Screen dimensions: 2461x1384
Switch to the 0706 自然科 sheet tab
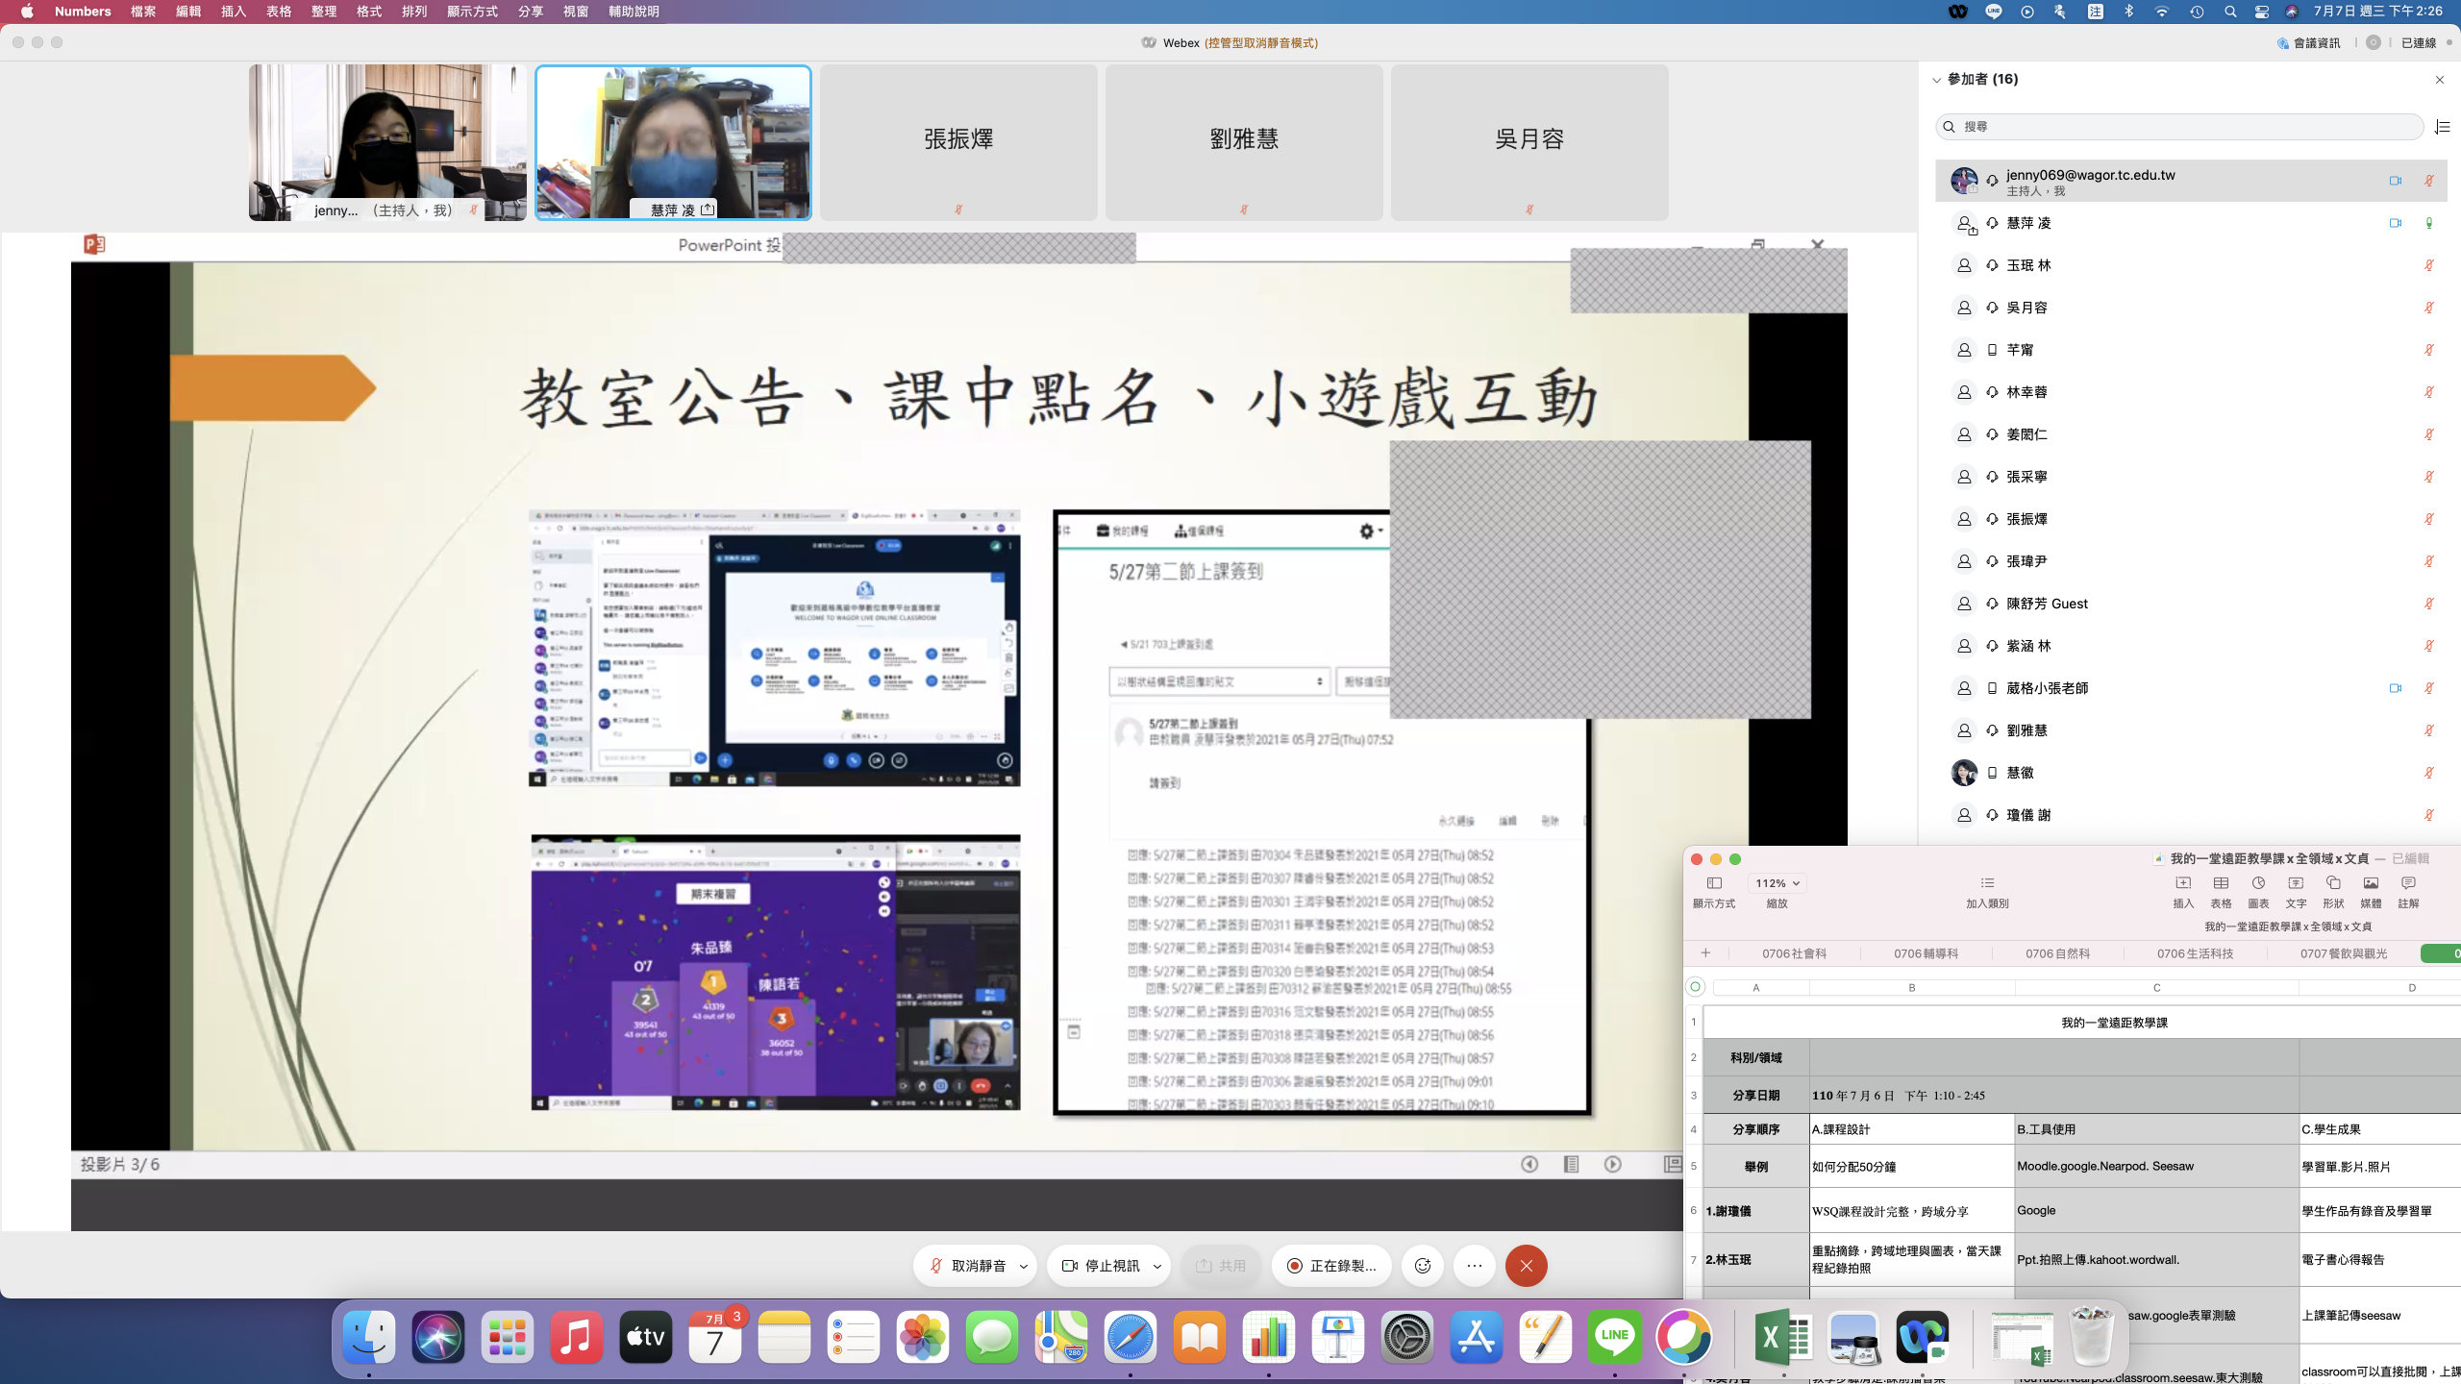pos(2057,953)
